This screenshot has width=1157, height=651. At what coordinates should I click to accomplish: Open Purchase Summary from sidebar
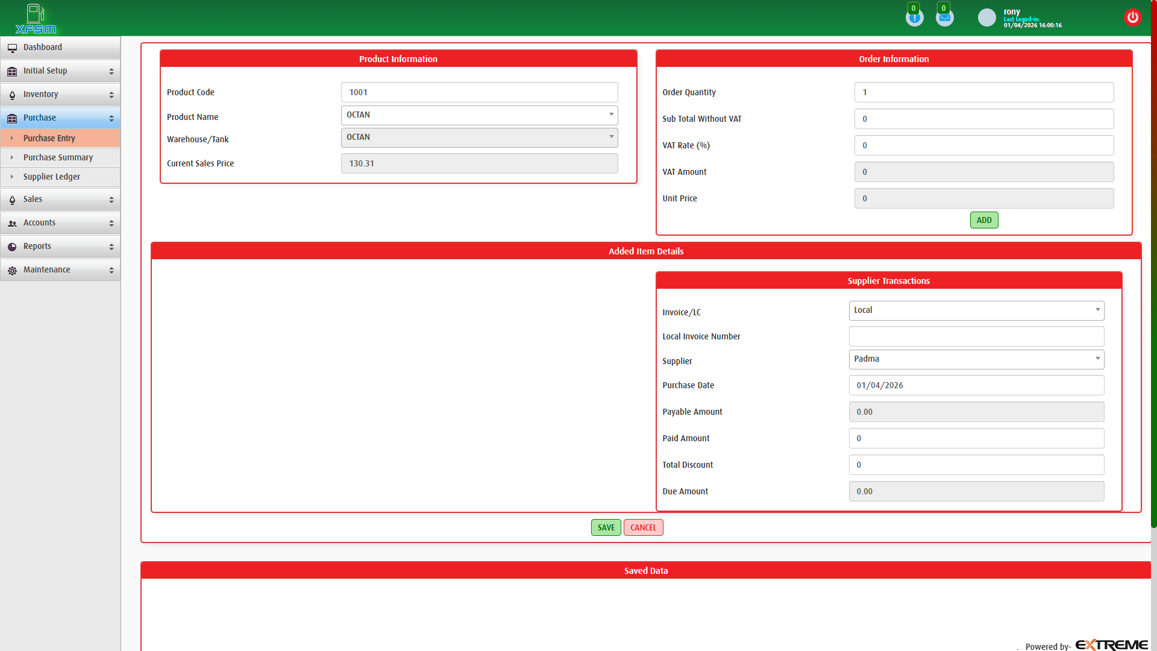tap(58, 157)
